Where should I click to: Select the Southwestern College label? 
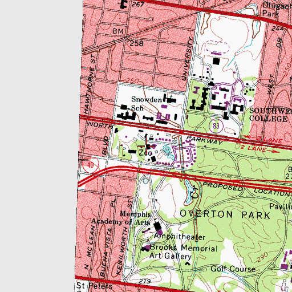point(271,115)
